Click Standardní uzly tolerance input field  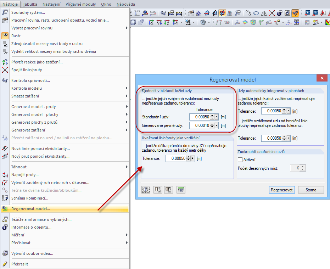tap(200, 117)
